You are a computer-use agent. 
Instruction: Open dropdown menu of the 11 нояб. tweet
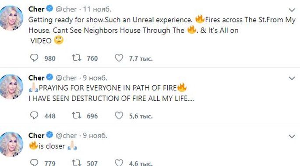click(292, 10)
